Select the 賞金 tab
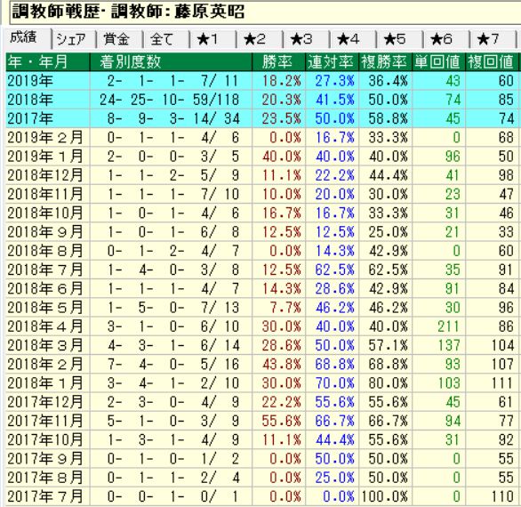 120,39
